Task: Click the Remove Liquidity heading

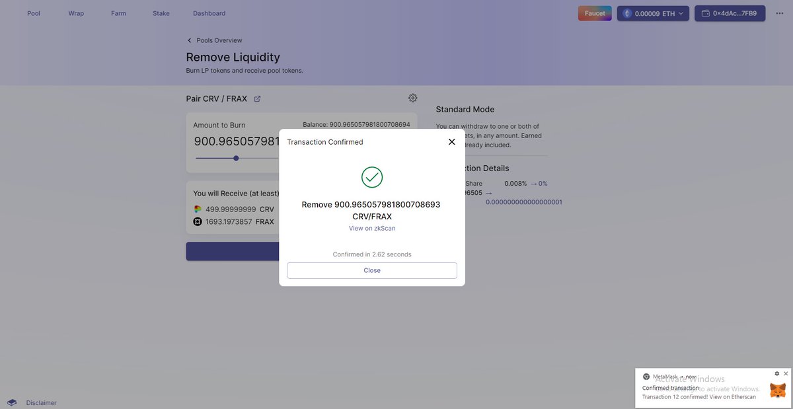Action: point(233,57)
